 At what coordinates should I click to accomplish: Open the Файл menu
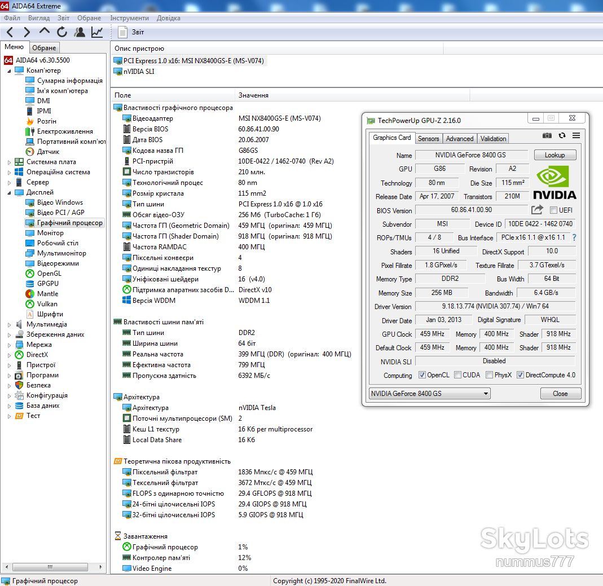point(12,17)
